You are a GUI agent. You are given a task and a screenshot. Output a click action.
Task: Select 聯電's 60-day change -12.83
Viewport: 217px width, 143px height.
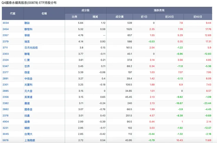207,54
